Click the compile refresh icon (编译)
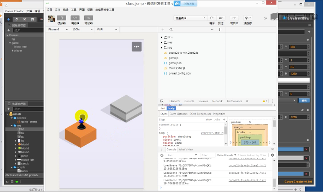Screen dimensions: 323x192 [212, 18]
